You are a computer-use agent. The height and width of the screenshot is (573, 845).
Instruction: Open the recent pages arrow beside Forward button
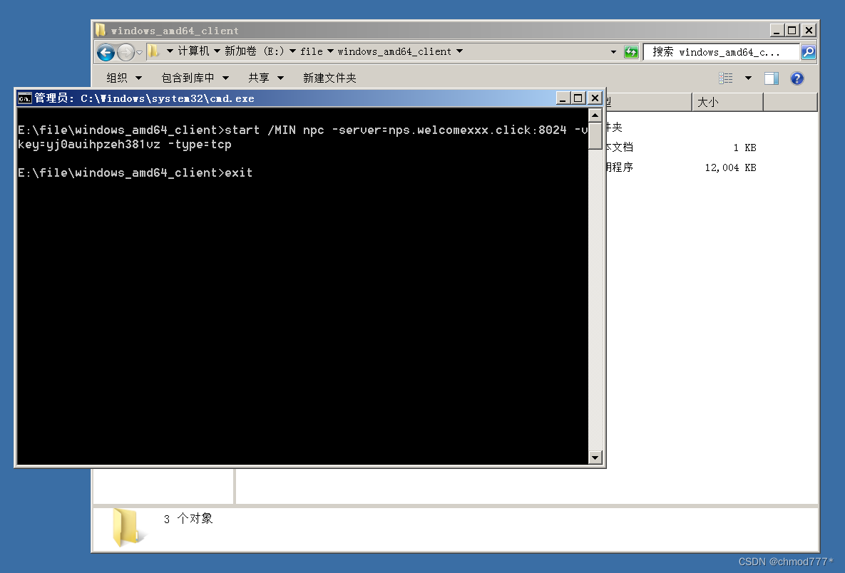tap(140, 51)
